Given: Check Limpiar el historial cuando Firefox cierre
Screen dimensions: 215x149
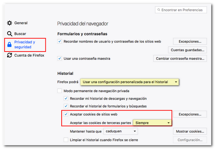Looking at the screenshot, I should (66, 140).
